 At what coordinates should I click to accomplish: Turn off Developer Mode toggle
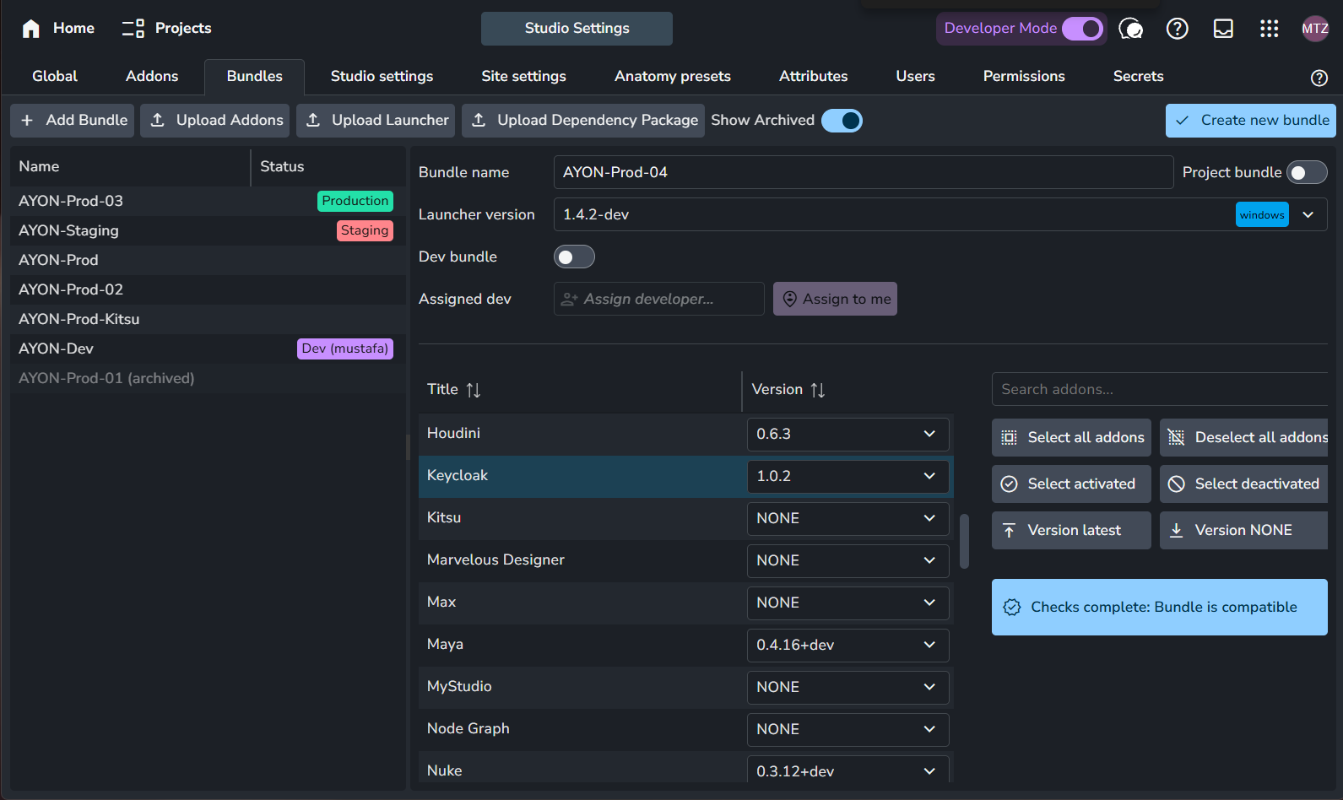[1082, 29]
